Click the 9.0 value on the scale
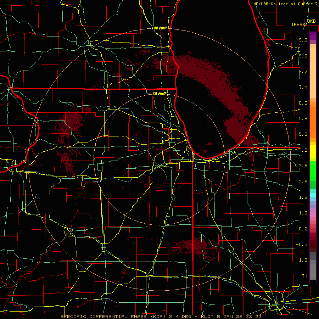The height and width of the screenshot is (319, 319). (303, 56)
